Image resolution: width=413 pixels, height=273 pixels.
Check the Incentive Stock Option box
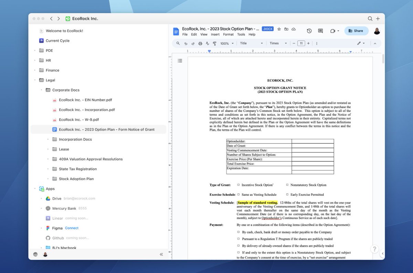(238, 185)
